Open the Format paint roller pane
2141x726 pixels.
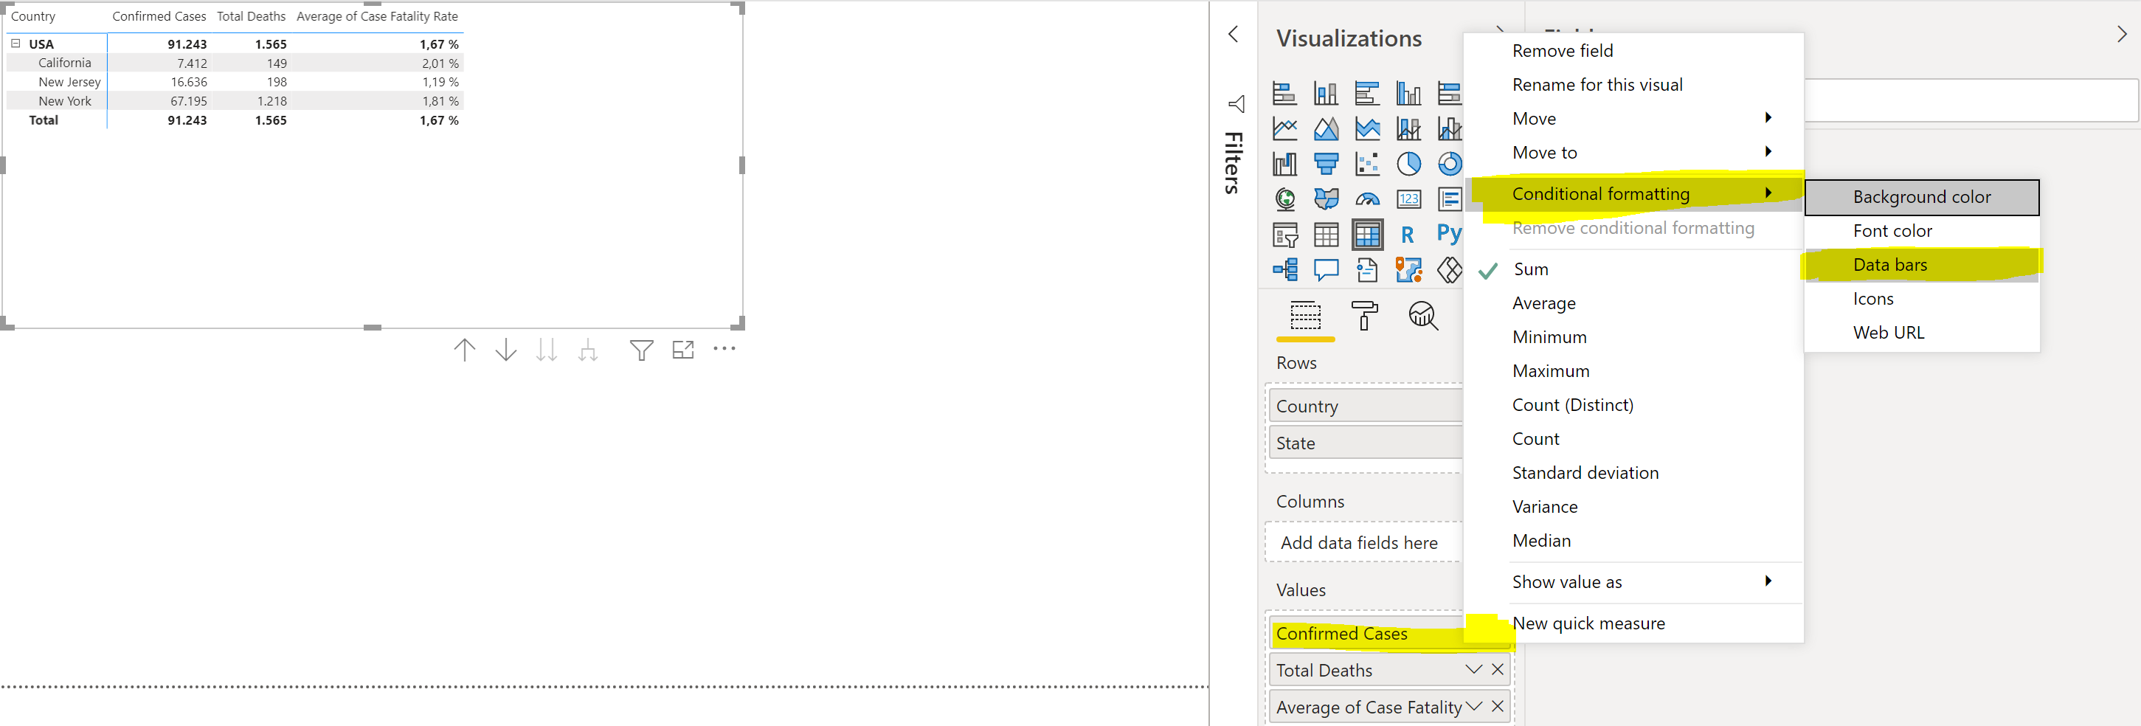[x=1364, y=315]
